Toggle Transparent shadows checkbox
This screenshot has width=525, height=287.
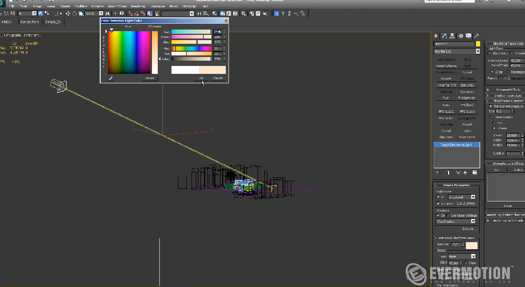point(491,106)
